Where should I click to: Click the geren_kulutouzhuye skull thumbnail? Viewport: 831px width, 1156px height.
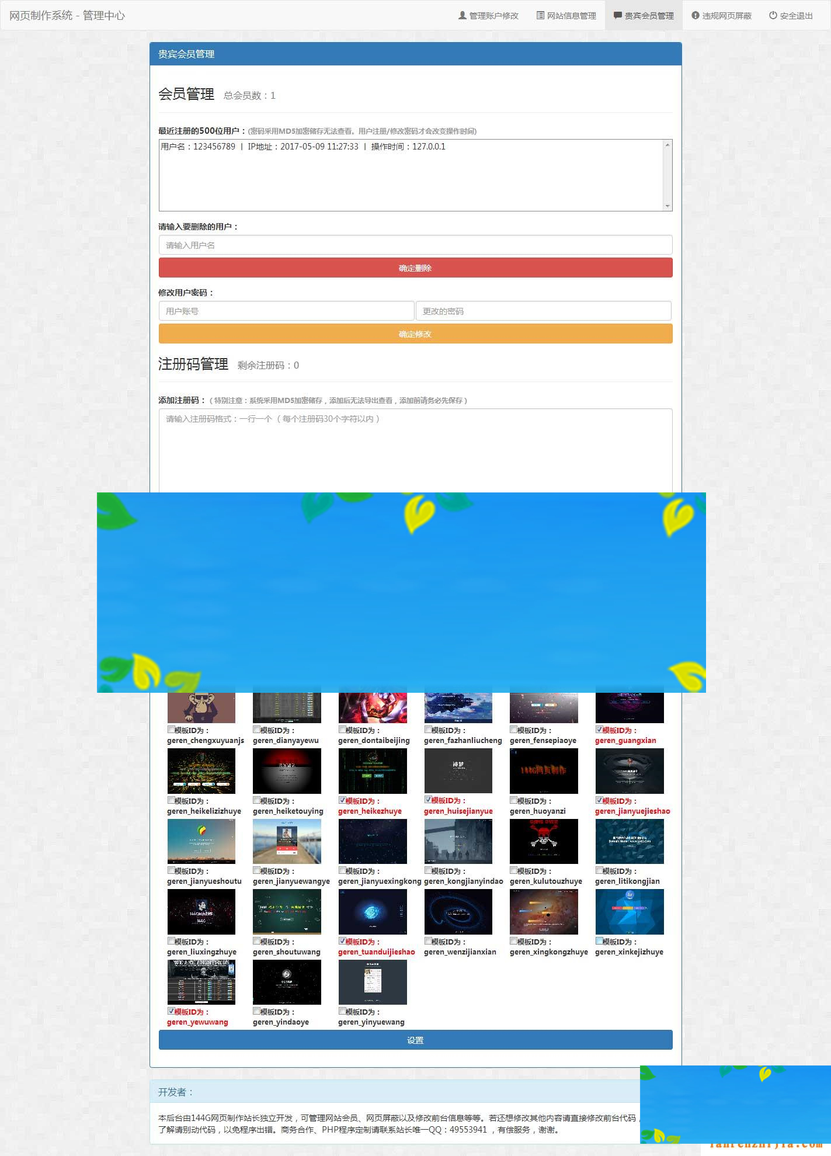543,841
